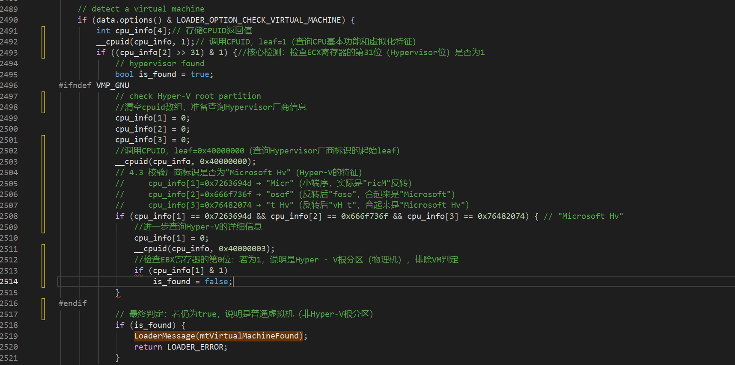This screenshot has width=735, height=365.
Task: Click line number 2508 in the gutter
Action: (9, 216)
